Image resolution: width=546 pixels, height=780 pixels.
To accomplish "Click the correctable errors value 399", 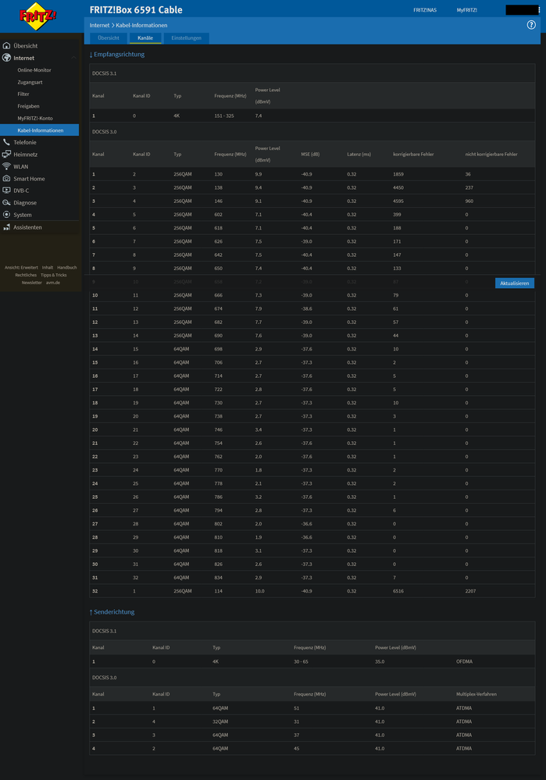I will pyautogui.click(x=397, y=215).
